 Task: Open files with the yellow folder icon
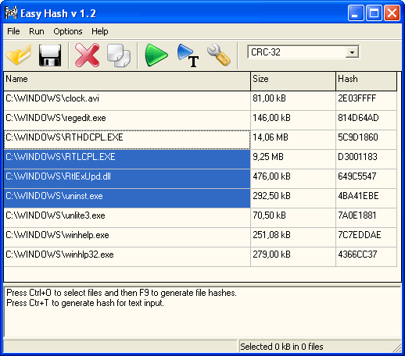point(19,55)
